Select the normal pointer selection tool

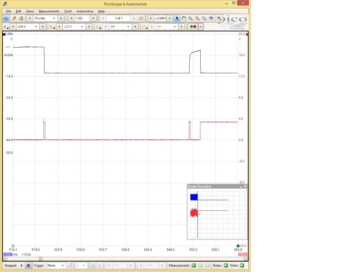177,18
